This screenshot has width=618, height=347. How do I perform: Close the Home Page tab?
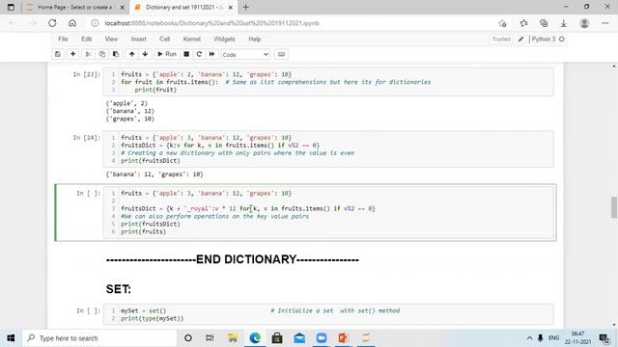coord(123,7)
